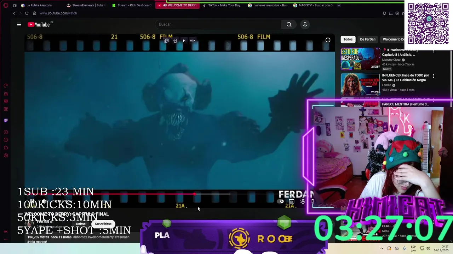Show hidden system tray icons

point(382,248)
